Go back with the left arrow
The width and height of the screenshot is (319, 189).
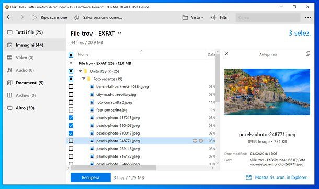[x=9, y=17]
